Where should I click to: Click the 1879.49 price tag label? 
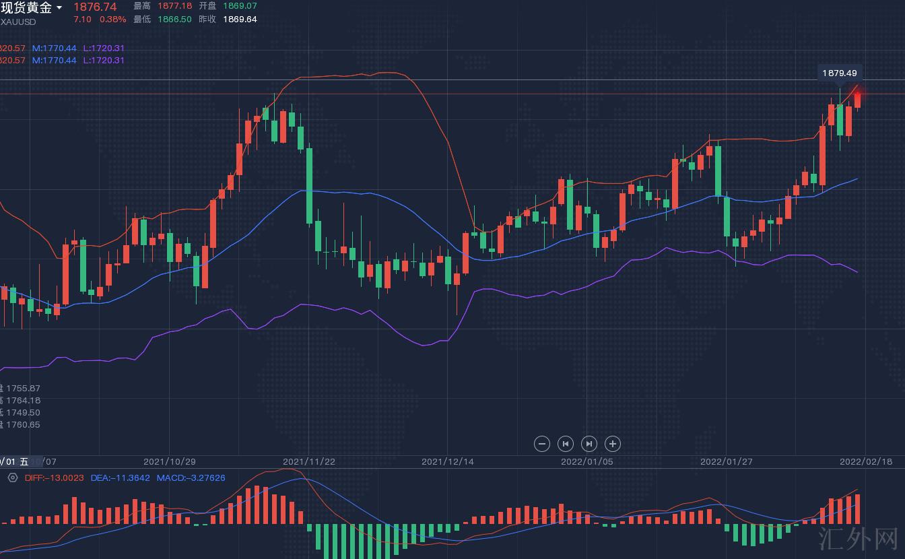[x=839, y=73]
